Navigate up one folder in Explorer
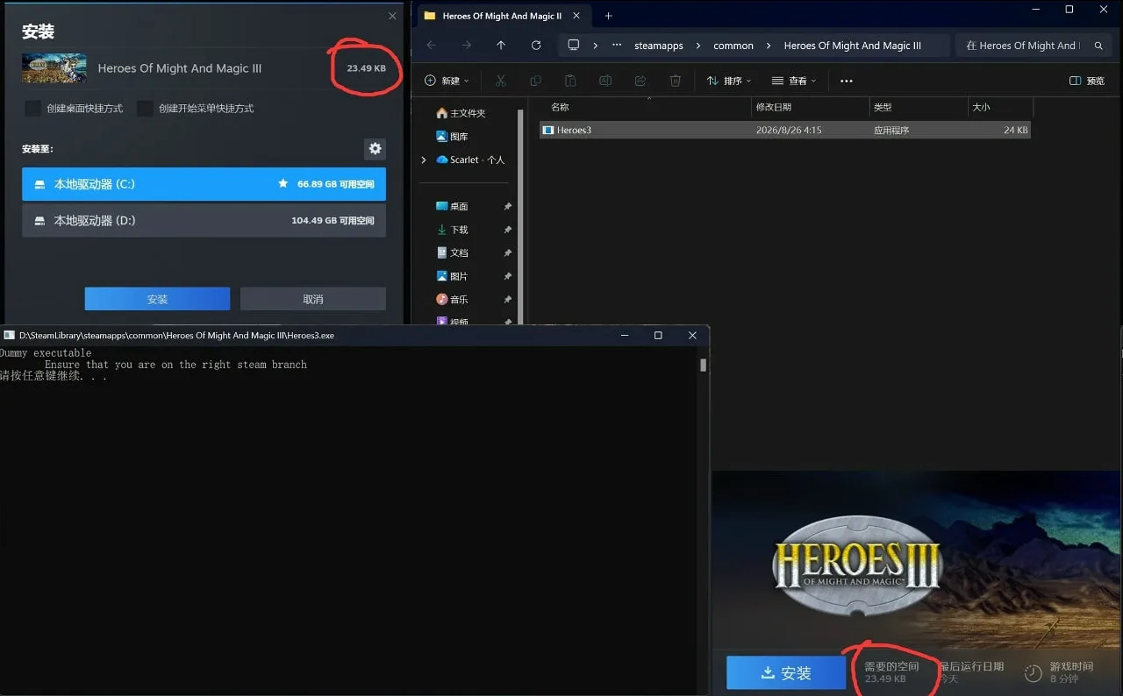This screenshot has height=696, width=1123. point(501,46)
